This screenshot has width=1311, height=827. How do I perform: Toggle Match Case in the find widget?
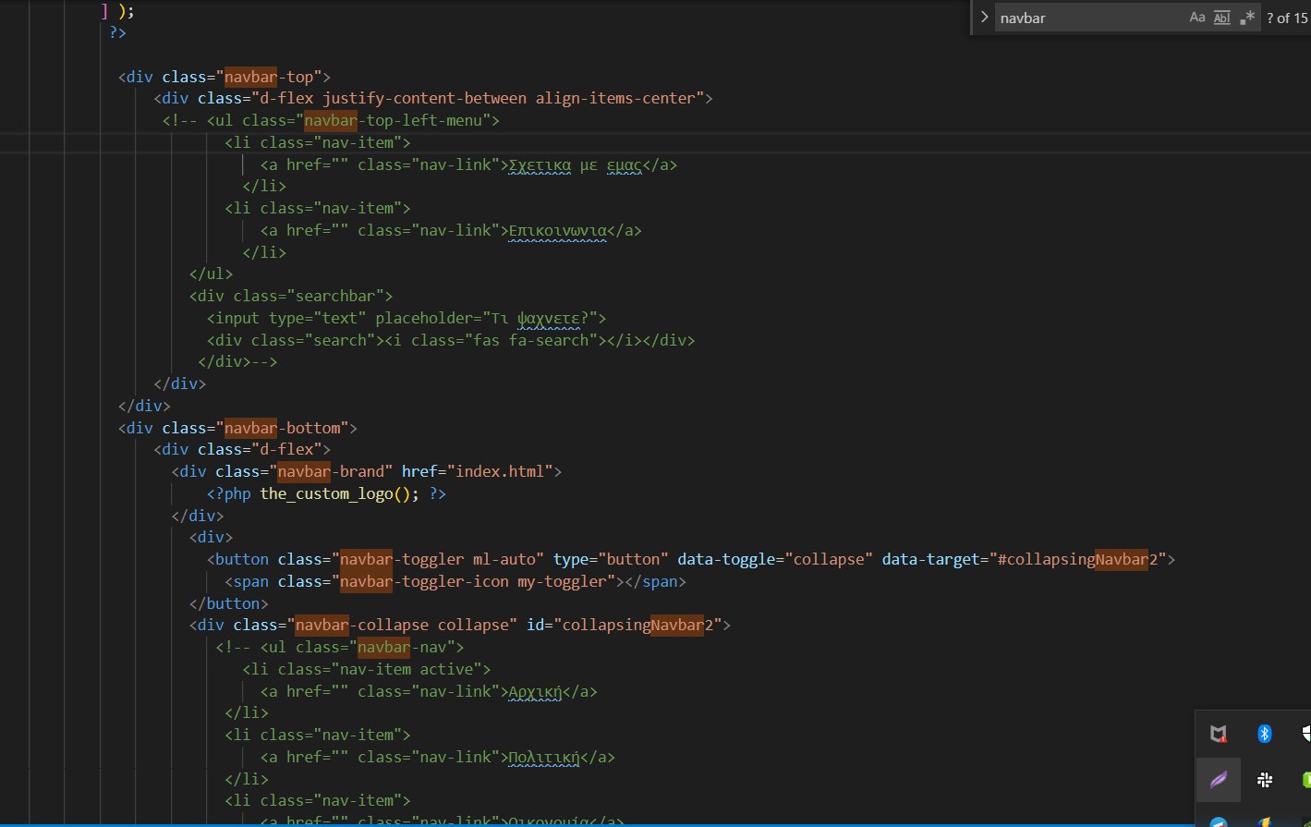pyautogui.click(x=1197, y=17)
